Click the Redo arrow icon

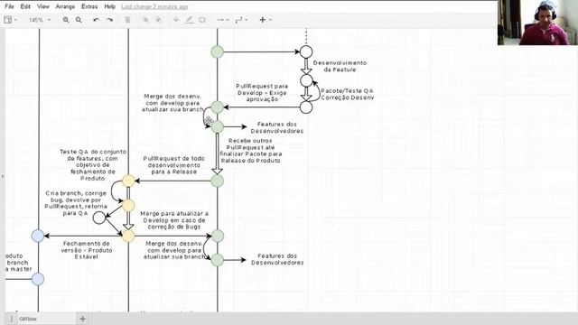pos(109,20)
